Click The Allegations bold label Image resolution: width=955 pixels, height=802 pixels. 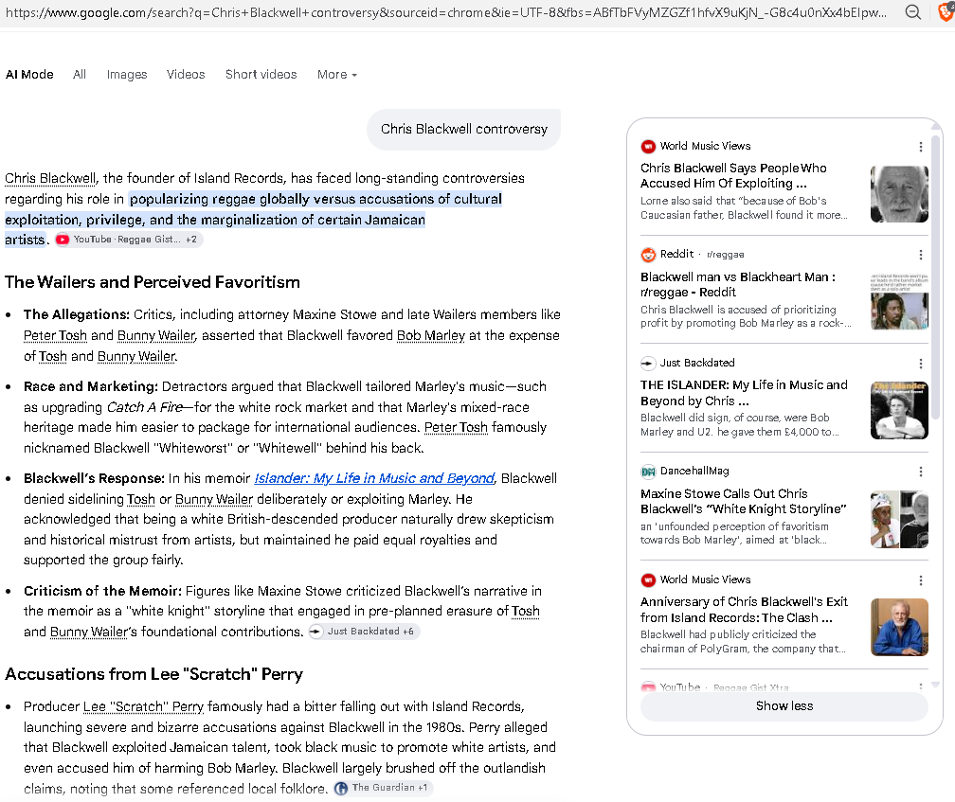coord(77,315)
